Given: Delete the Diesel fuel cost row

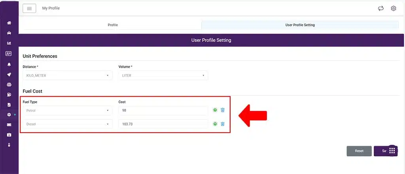Looking at the screenshot, I should point(223,124).
